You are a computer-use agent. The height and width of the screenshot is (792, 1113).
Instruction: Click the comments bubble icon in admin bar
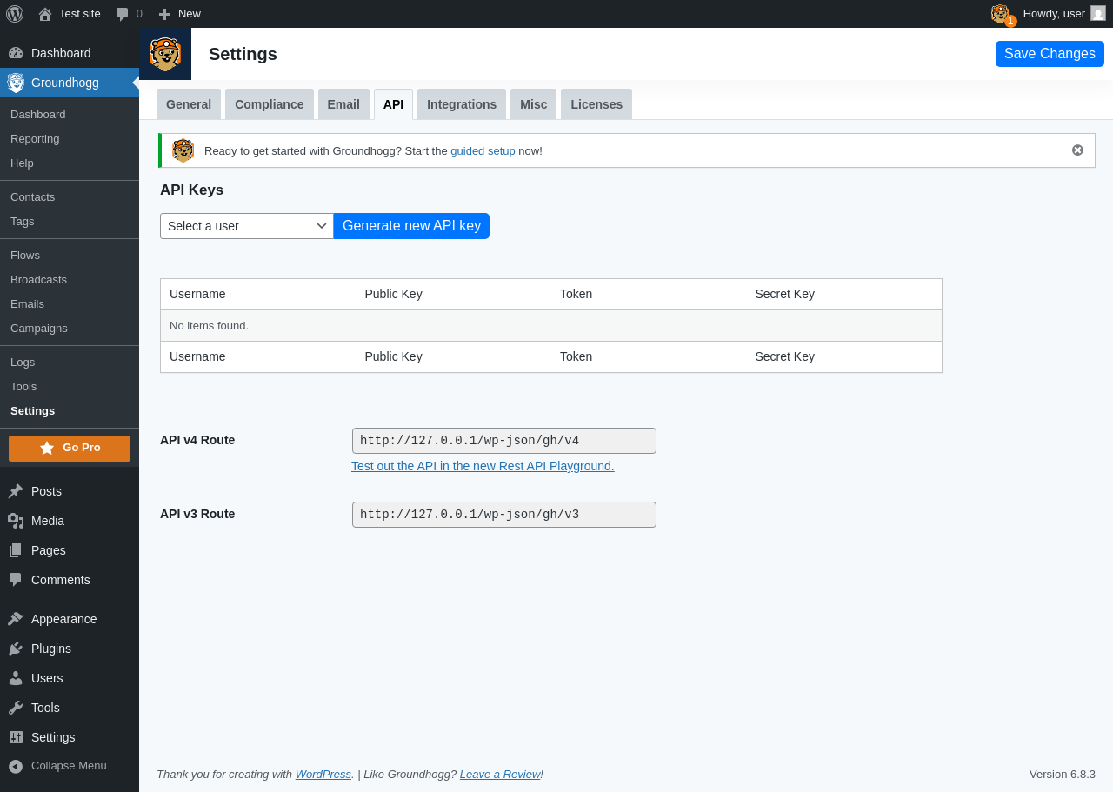(x=123, y=14)
